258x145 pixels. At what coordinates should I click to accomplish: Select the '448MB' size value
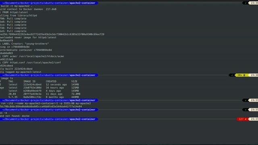75,97
